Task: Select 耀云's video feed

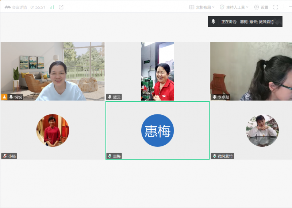Action: click(157, 71)
